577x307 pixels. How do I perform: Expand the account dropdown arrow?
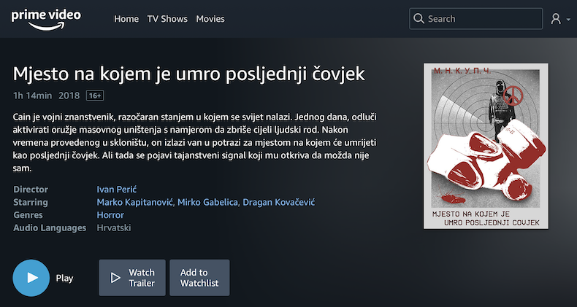[x=568, y=19]
